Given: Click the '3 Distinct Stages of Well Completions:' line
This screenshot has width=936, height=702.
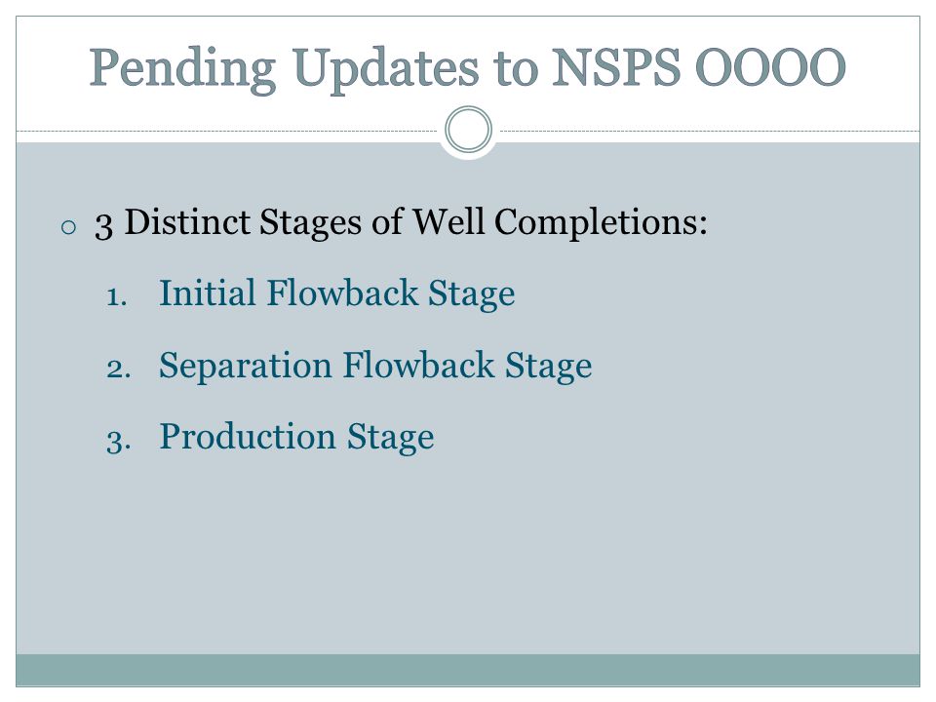Looking at the screenshot, I should pos(401,224).
